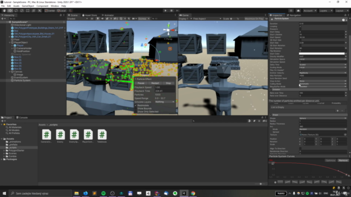Open Emitter Velocity dropdown
The image size is (351, 197).
[x=323, y=73]
